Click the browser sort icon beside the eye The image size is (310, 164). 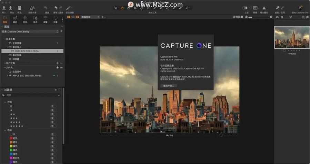coord(282,17)
